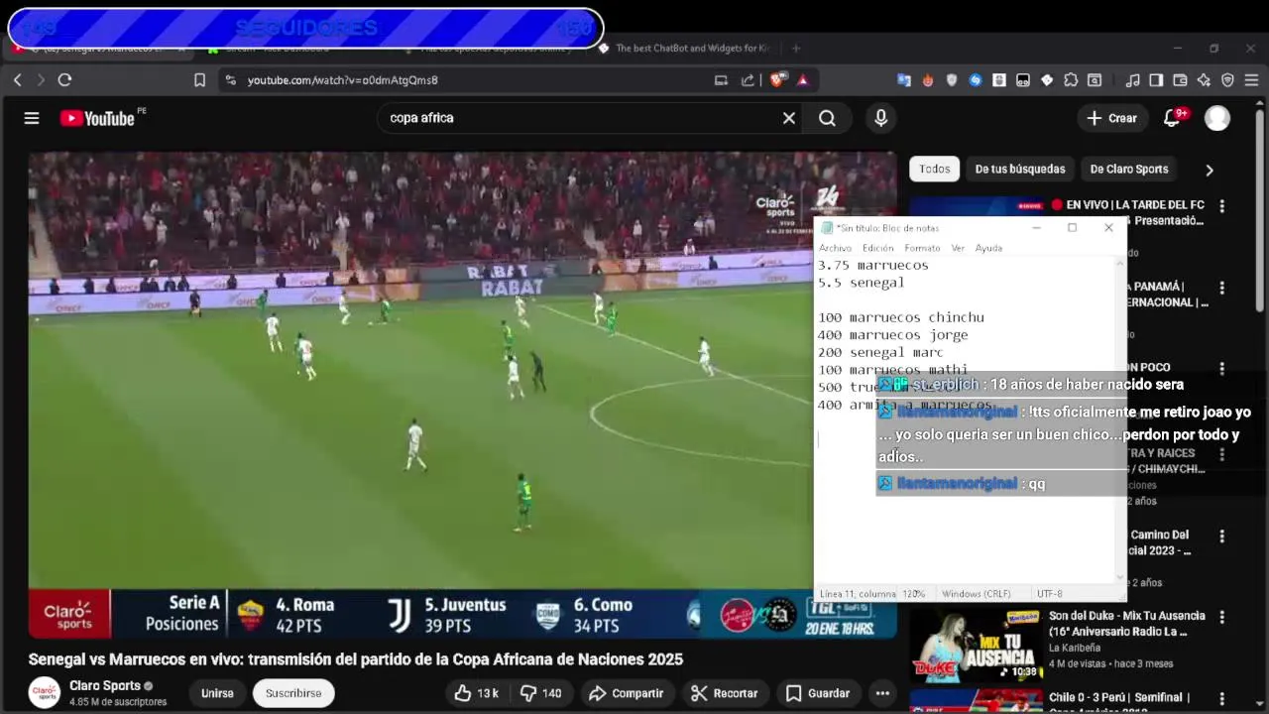1269x714 pixels.
Task: Select the 'De Claro Sports' chip
Action: point(1129,169)
